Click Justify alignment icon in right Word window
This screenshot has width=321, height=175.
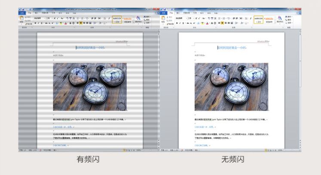pos(229,23)
